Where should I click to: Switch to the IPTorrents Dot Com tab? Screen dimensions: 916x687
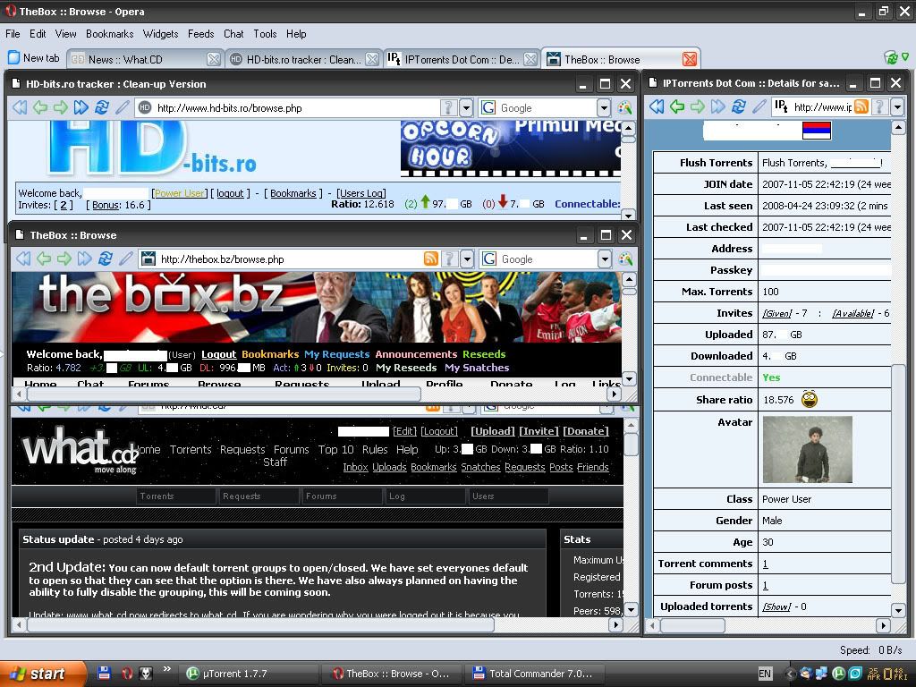pyautogui.click(x=462, y=59)
